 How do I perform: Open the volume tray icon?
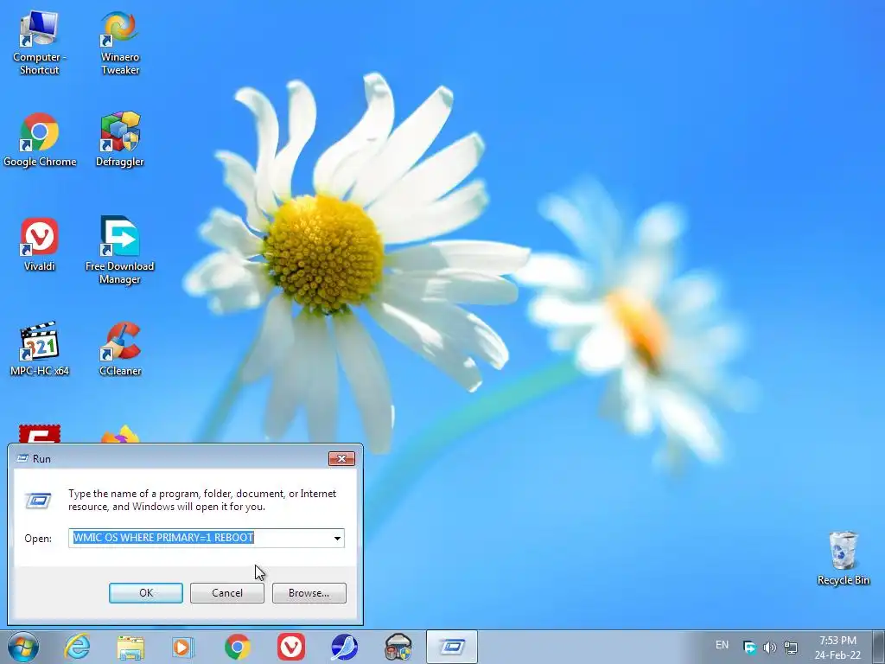pos(770,647)
